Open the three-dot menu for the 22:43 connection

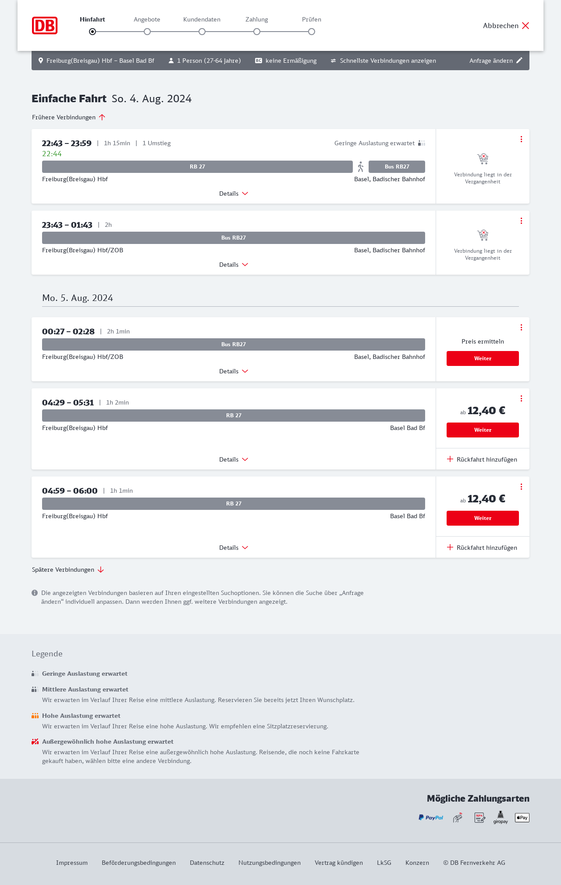tap(521, 139)
